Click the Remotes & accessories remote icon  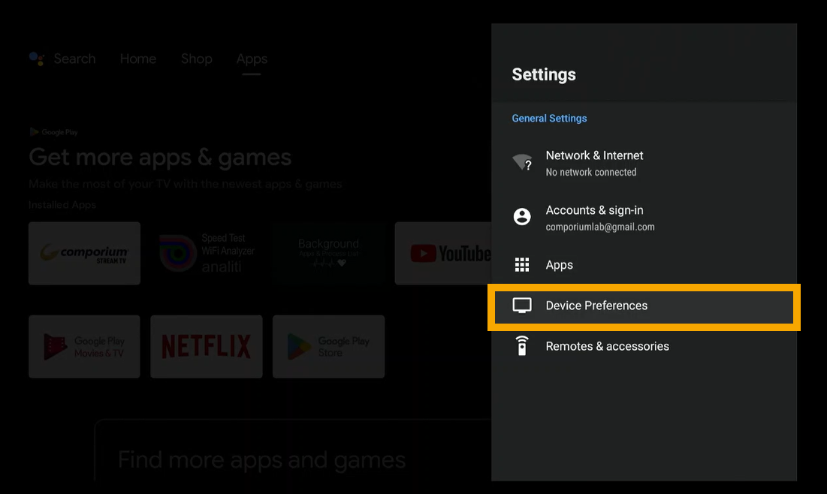(x=522, y=346)
